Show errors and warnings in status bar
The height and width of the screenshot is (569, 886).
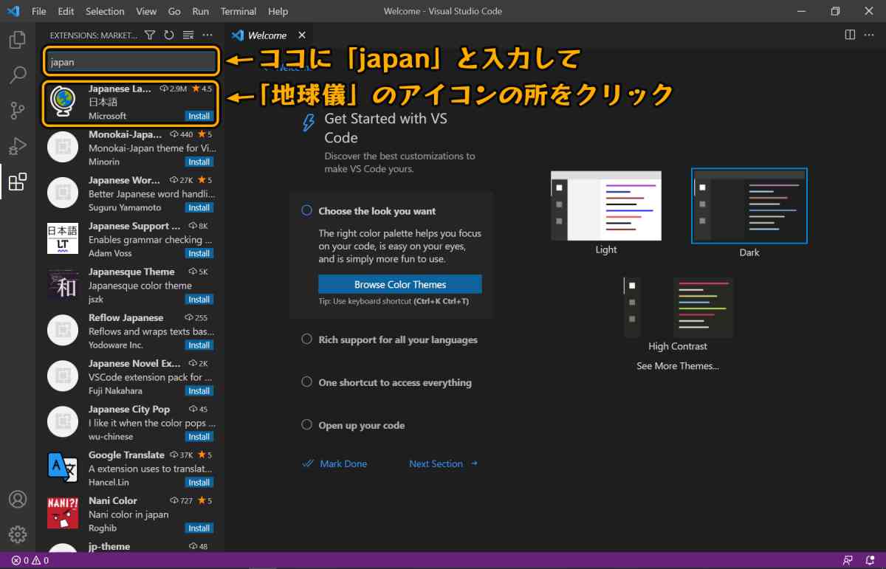[x=30, y=560]
